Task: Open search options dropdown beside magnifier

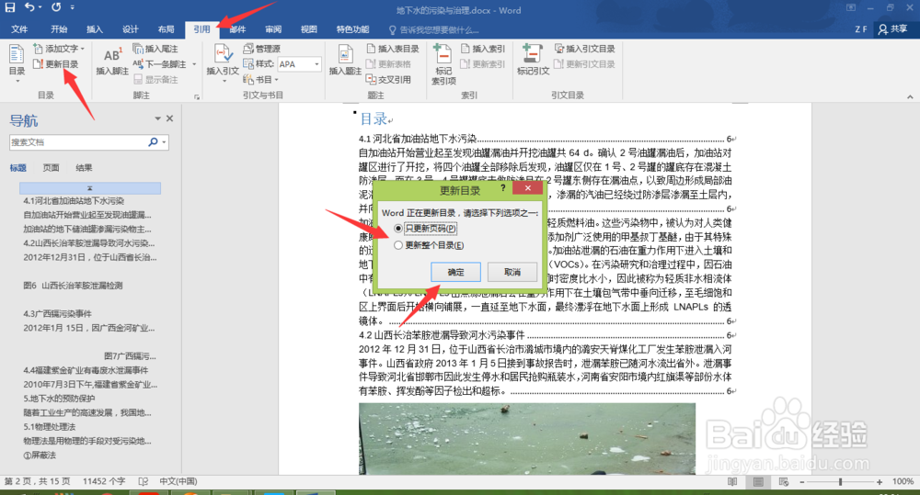Action: [x=165, y=141]
